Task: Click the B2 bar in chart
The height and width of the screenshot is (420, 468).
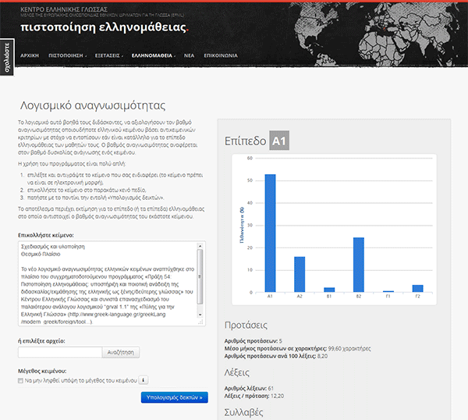Action: point(359,265)
